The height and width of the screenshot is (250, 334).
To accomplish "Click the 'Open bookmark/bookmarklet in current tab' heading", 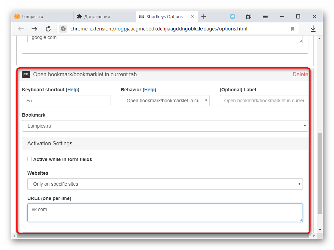I will (85, 74).
